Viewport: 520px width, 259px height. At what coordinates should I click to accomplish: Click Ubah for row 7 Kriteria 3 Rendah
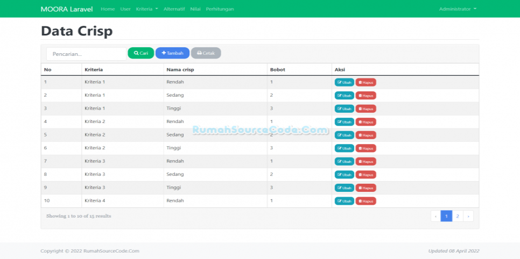(x=344, y=161)
